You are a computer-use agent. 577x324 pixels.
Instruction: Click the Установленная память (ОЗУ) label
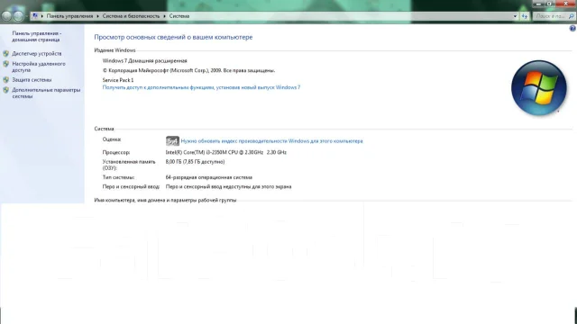(129, 165)
